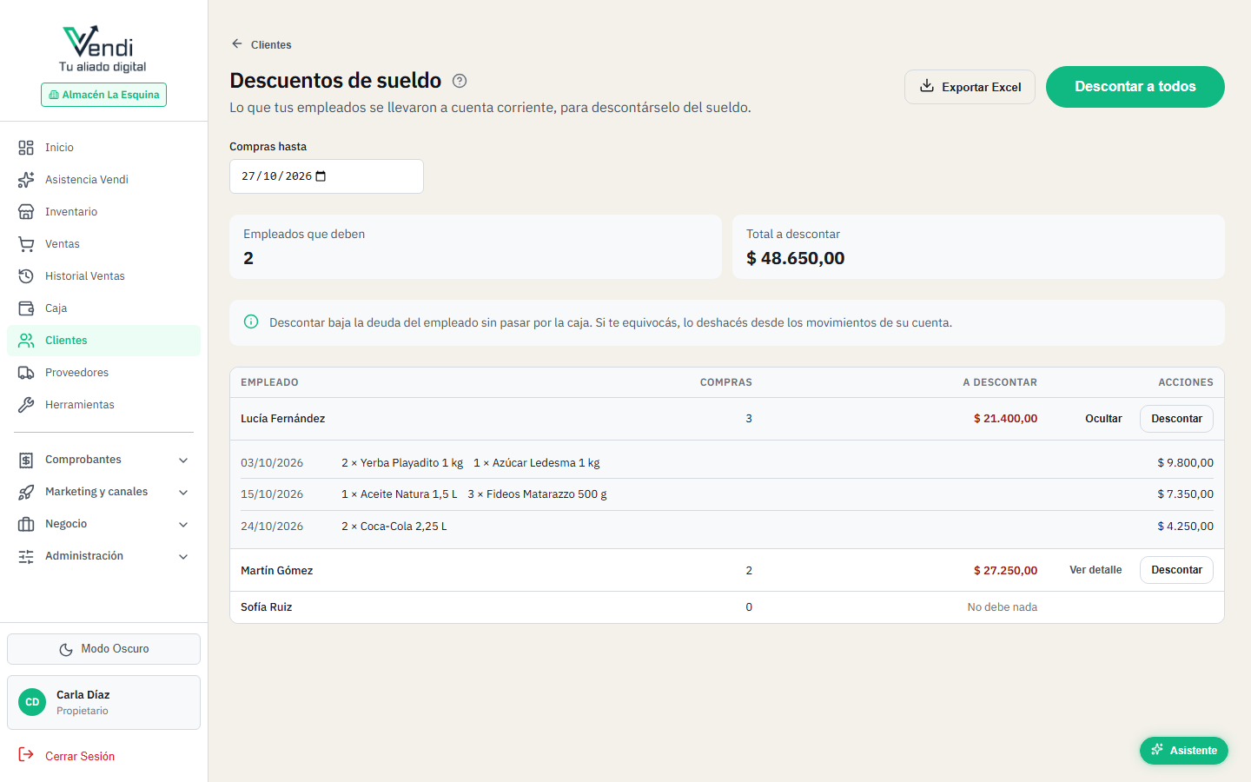Viewport: 1251px width, 782px height.
Task: Click the calendar icon in the date field
Action: pyautogui.click(x=321, y=176)
